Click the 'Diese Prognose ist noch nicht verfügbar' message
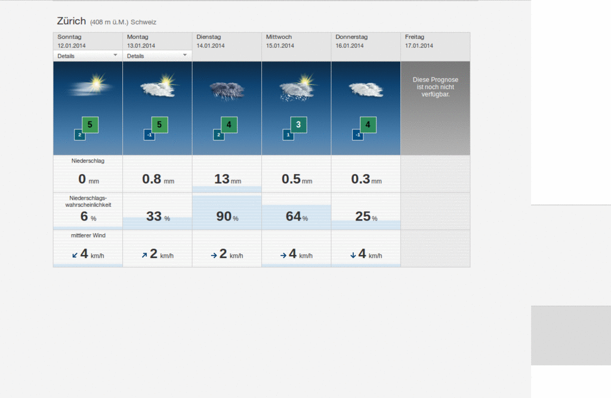This screenshot has width=611, height=398. 435,87
